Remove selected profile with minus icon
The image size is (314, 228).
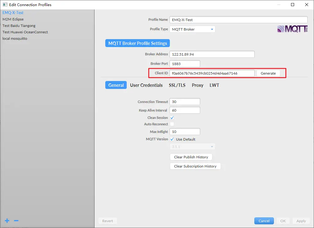[x=16, y=221]
